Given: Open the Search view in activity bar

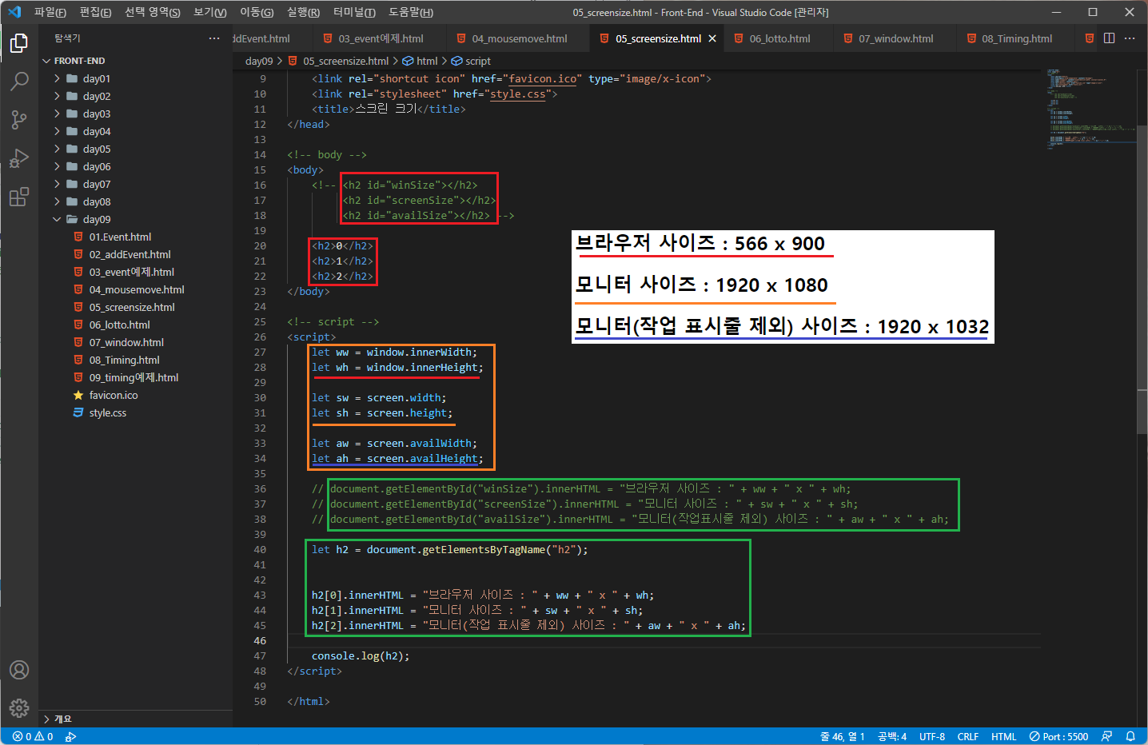Looking at the screenshot, I should [19, 81].
